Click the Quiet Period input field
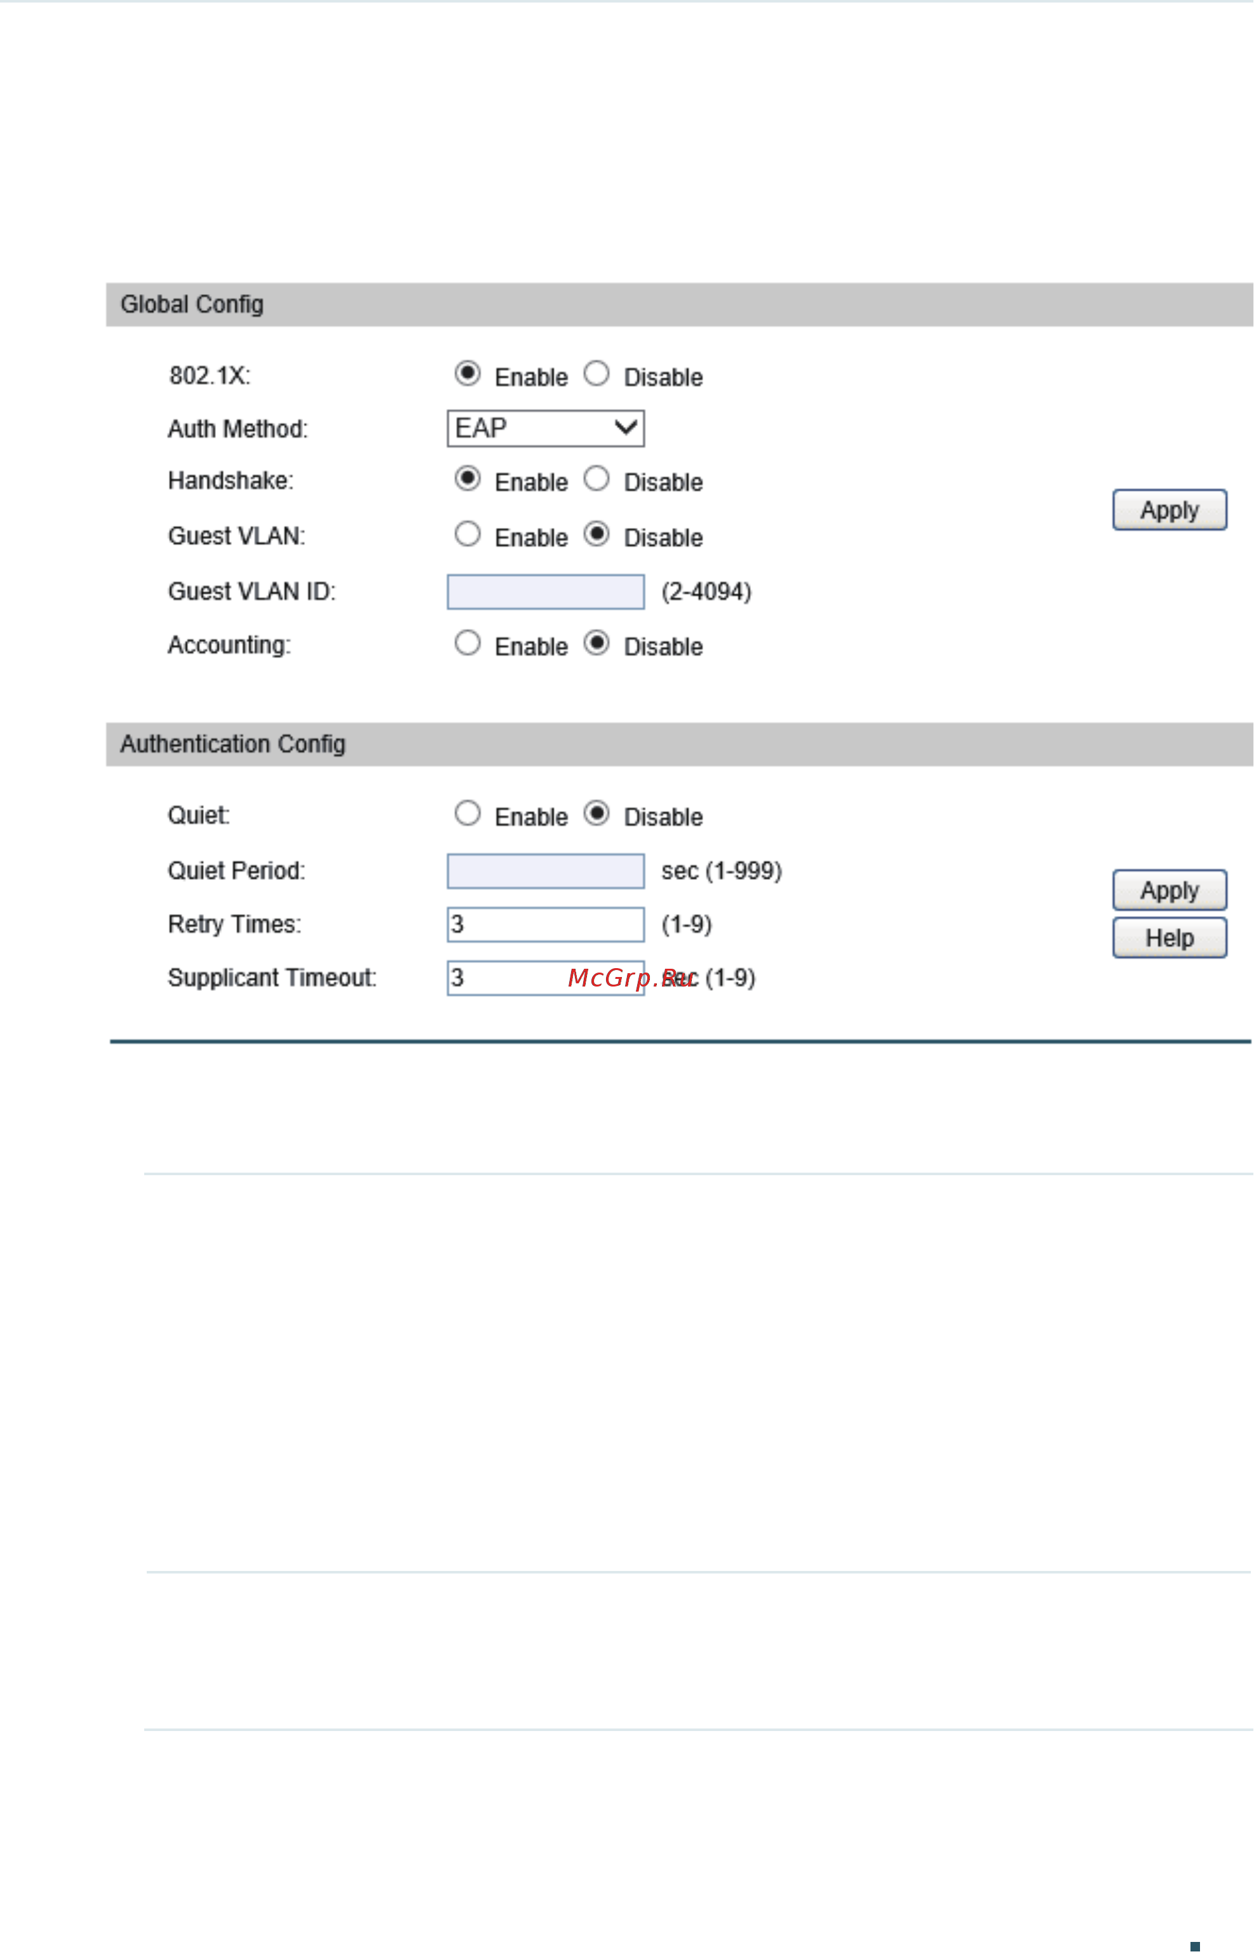 pos(546,871)
